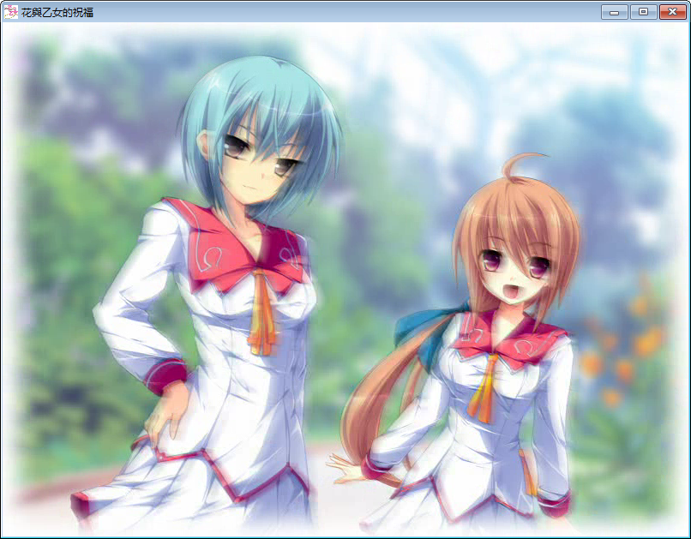The width and height of the screenshot is (691, 539).
Task: Click the app icon in the title bar
Action: pyautogui.click(x=10, y=12)
